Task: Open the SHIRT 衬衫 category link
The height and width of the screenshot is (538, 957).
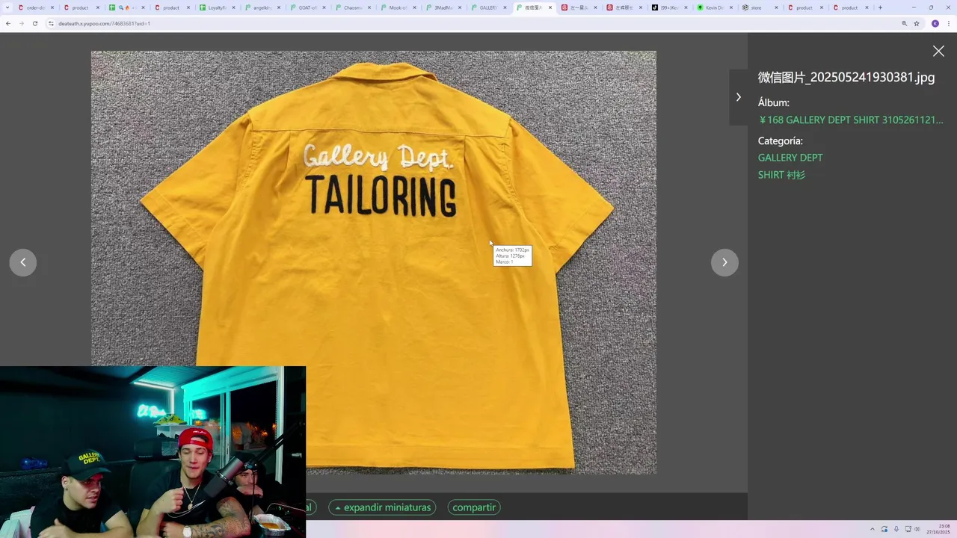Action: (x=781, y=175)
